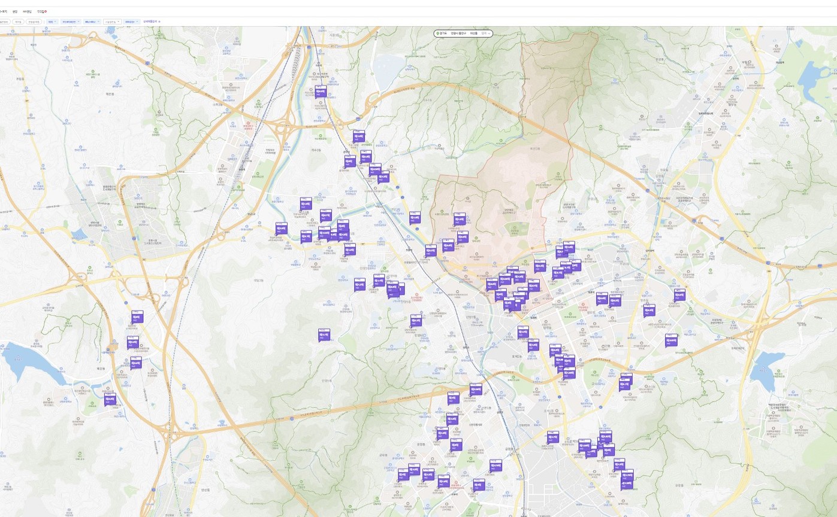837x517 pixels.
Task: Click the easternmost purple apartment price marker
Action: 679,295
